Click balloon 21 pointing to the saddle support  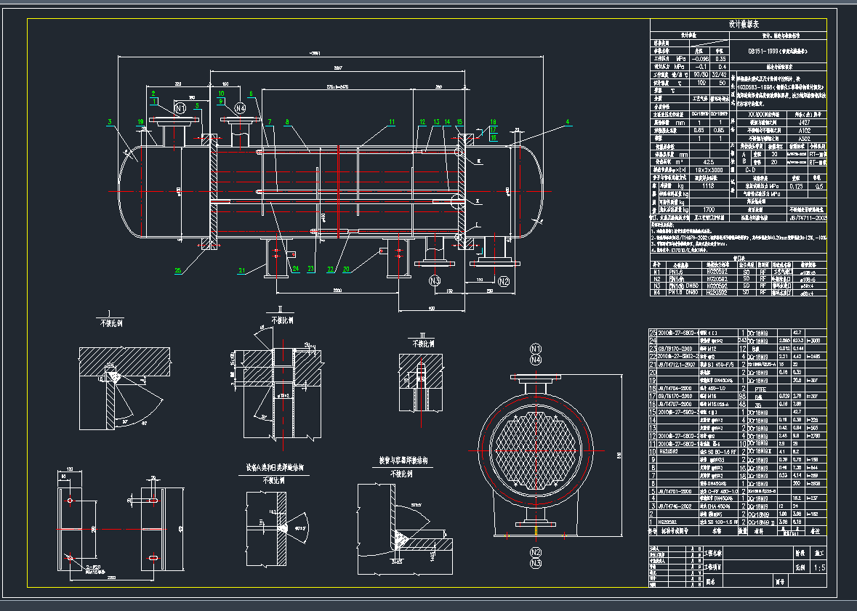[242, 270]
